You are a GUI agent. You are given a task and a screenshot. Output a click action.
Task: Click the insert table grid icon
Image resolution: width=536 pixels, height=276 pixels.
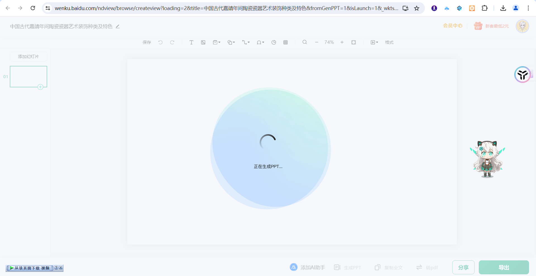[286, 42]
